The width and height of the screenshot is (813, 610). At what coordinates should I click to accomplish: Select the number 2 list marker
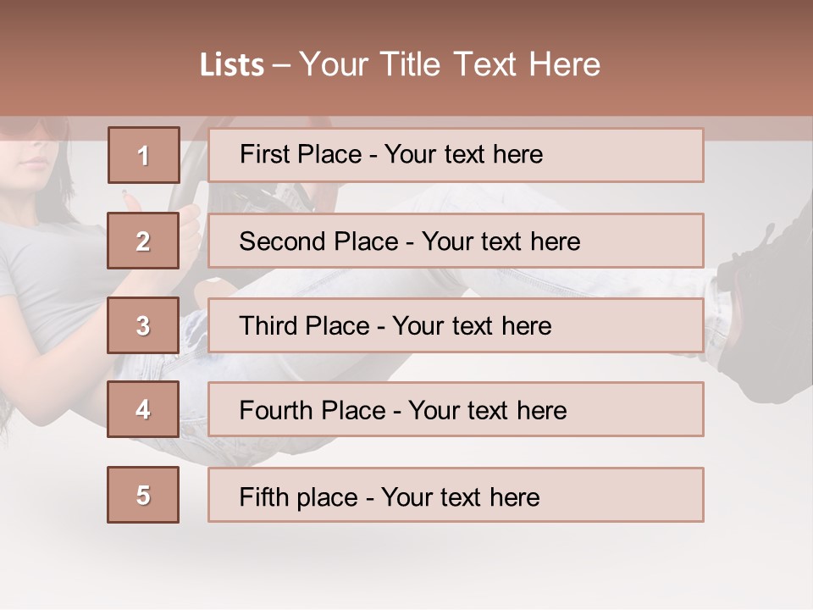click(143, 241)
